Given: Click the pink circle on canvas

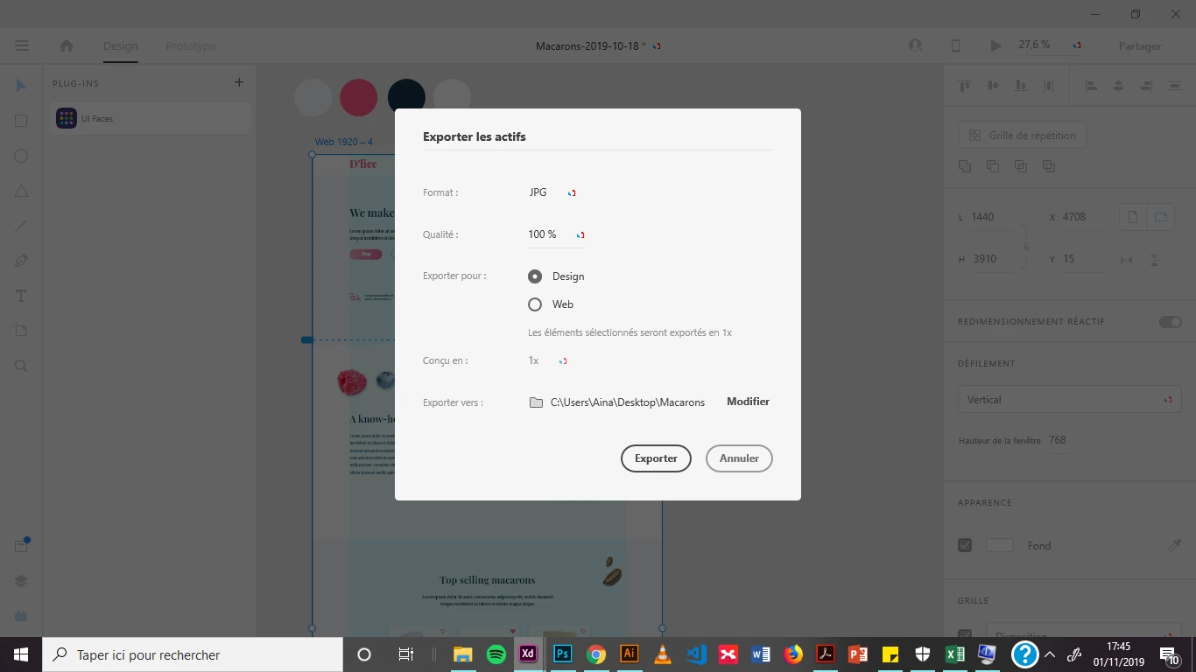Looking at the screenshot, I should click(358, 97).
